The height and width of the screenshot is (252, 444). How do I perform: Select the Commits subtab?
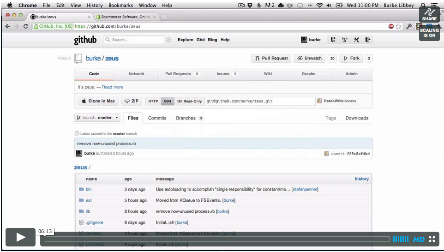click(x=157, y=118)
